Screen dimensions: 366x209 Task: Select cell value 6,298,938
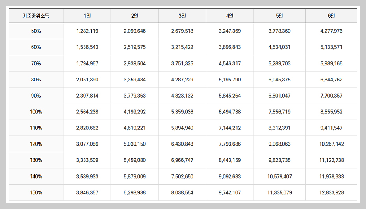tap(135, 192)
